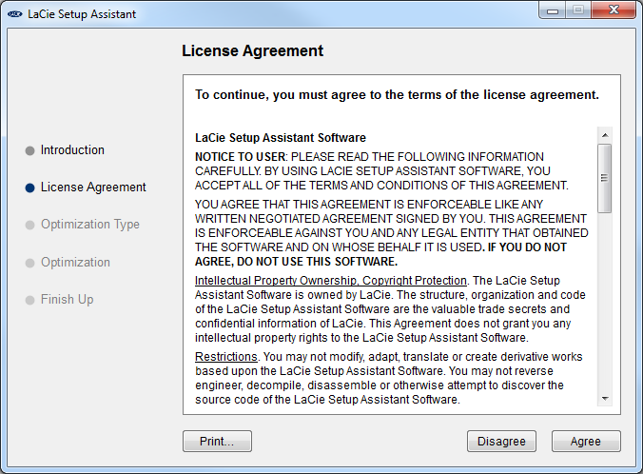Click the blue bullet beside License Agreement
Image resolution: width=643 pixels, height=474 pixels.
click(29, 188)
